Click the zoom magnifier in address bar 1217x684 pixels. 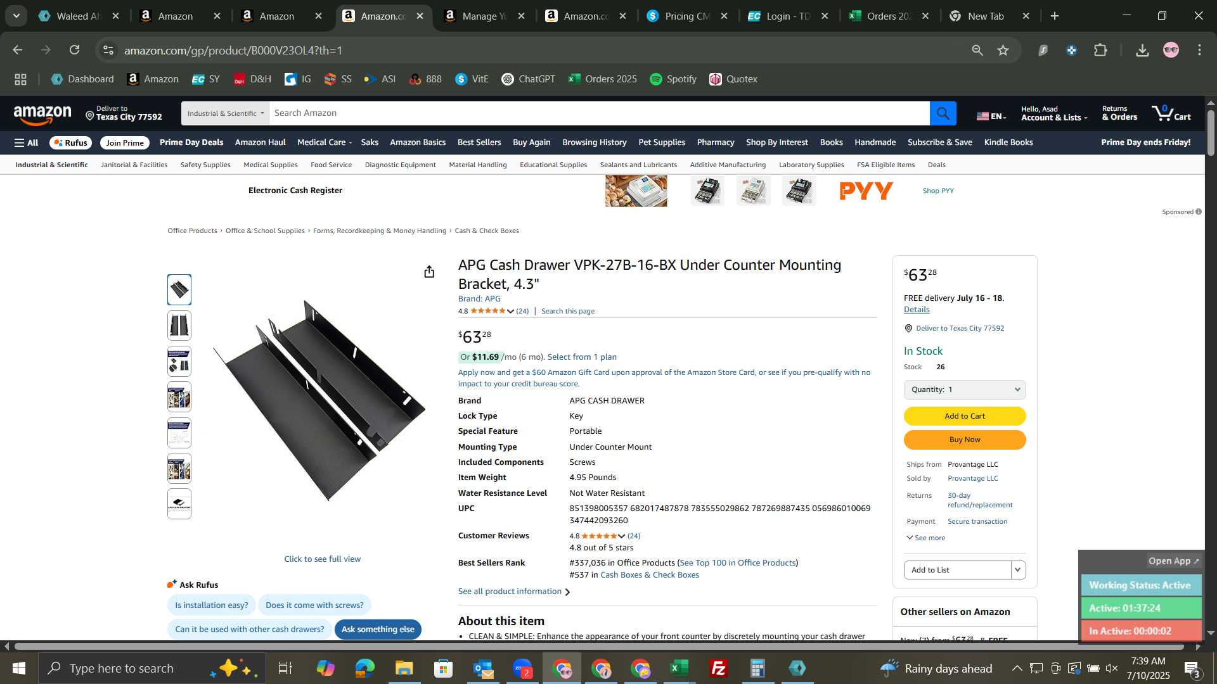(977, 50)
